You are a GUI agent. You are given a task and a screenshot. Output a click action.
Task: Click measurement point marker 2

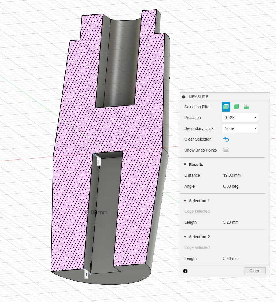[x=98, y=161]
